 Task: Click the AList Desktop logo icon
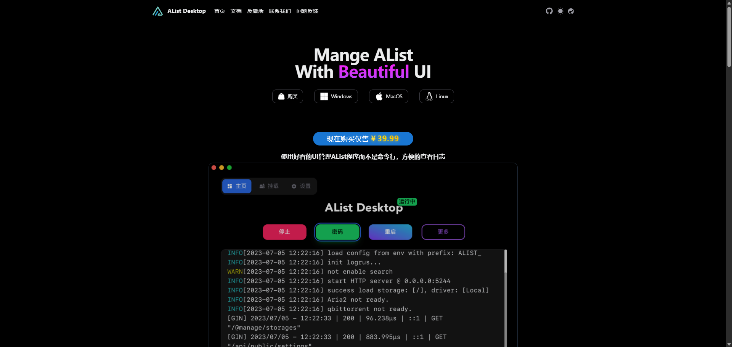tap(157, 11)
